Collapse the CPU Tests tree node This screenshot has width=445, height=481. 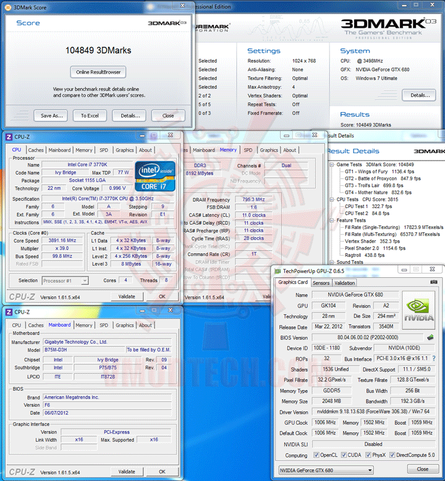(332, 199)
